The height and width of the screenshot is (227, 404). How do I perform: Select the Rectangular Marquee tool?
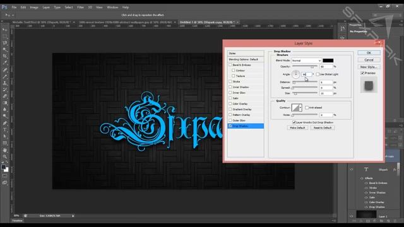(5, 37)
